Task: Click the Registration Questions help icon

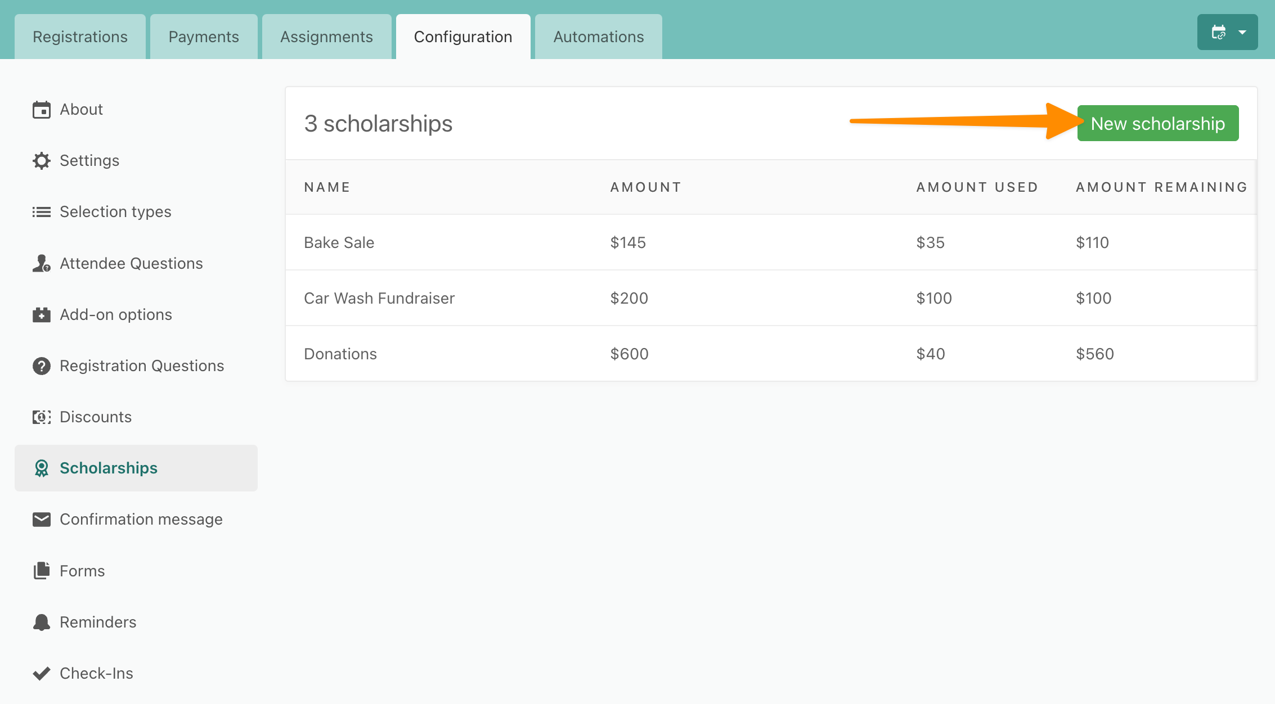Action: click(x=42, y=366)
